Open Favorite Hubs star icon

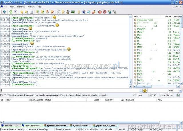[x=22, y=12]
